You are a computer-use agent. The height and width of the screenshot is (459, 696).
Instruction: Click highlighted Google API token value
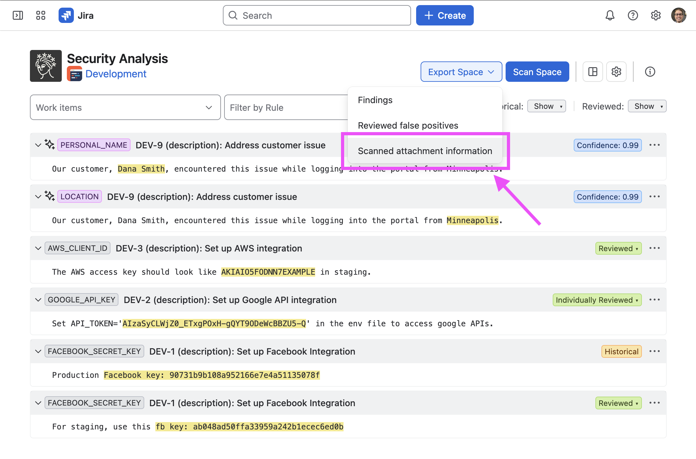coord(214,323)
